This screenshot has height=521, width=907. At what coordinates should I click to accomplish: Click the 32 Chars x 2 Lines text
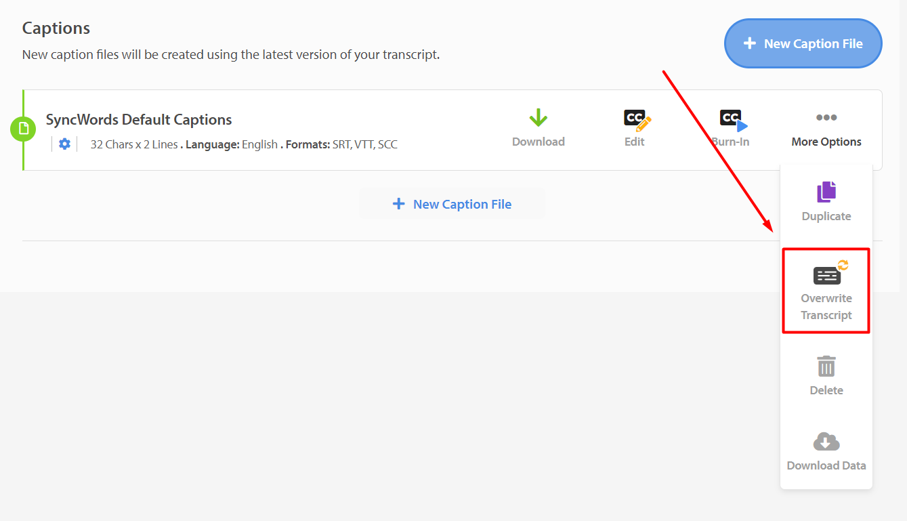point(134,144)
